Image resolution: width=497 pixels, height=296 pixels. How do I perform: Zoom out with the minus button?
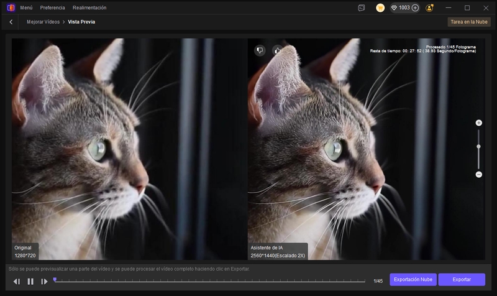(478, 175)
